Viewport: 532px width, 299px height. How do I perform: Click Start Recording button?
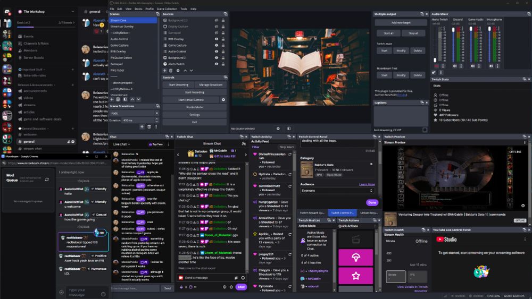click(x=194, y=92)
